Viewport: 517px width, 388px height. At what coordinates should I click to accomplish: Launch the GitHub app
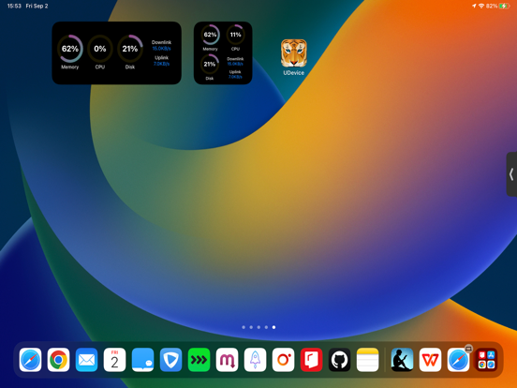coord(340,360)
